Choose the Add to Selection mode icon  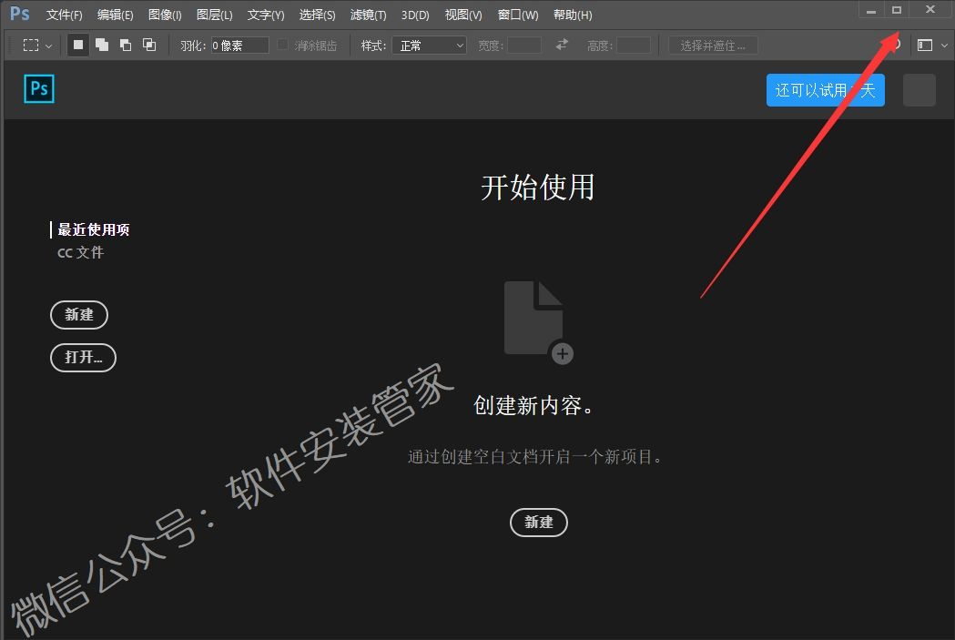102,45
